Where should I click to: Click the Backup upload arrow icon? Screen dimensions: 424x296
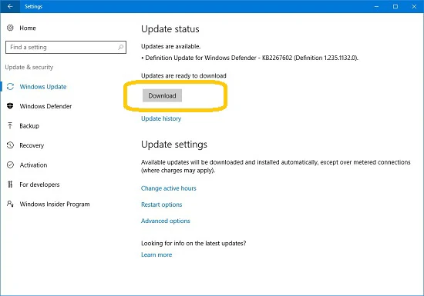point(10,125)
